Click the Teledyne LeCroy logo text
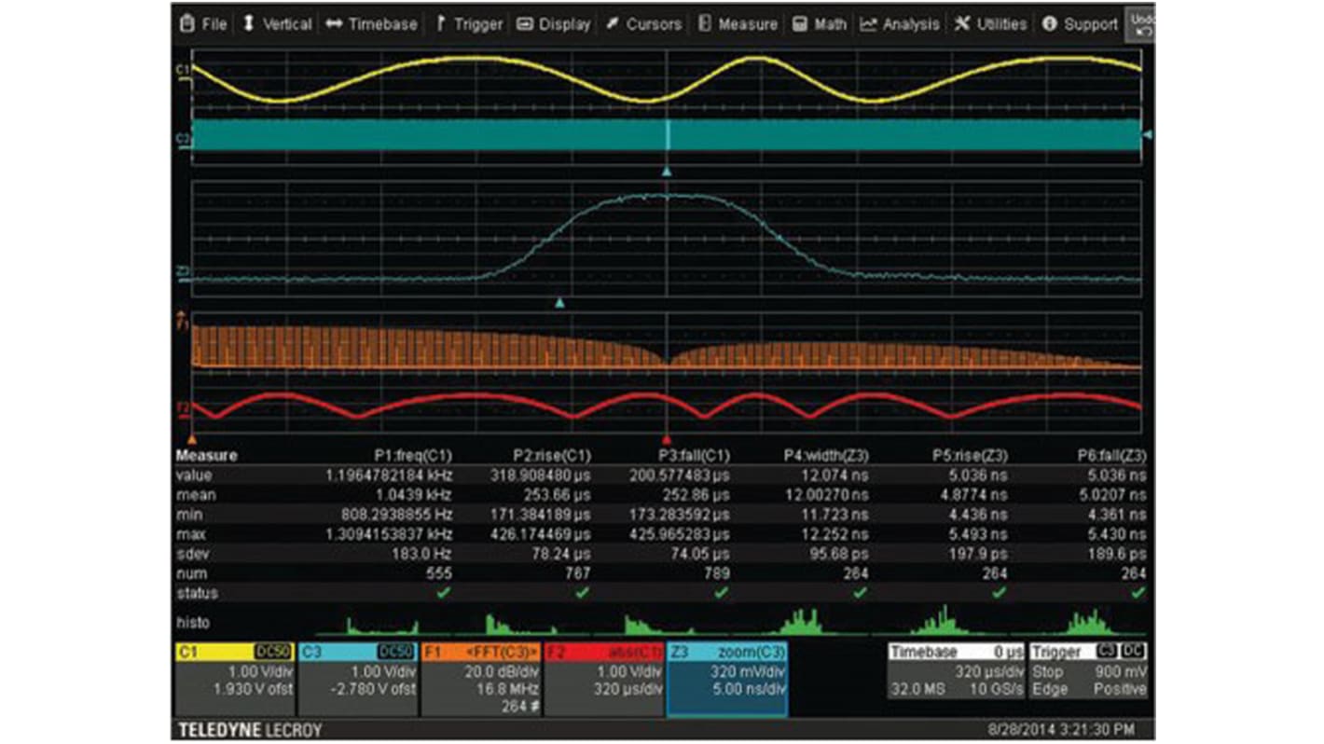The image size is (1324, 744). click(x=248, y=729)
